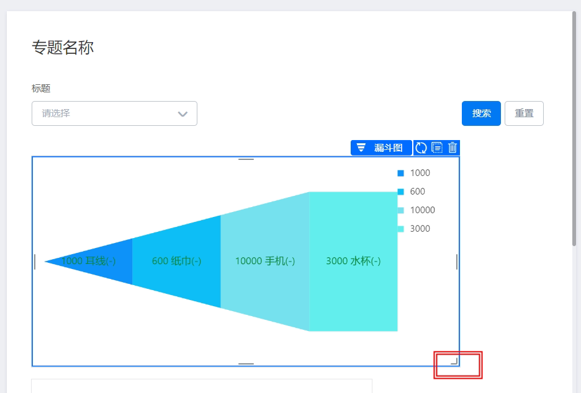Viewport: 581px width, 393px height.
Task: Select the 10000 手机 funnel segment
Action: coord(265,261)
